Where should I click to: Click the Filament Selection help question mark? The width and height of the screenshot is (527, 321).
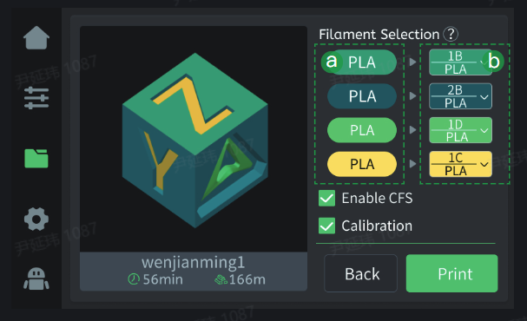pyautogui.click(x=451, y=34)
